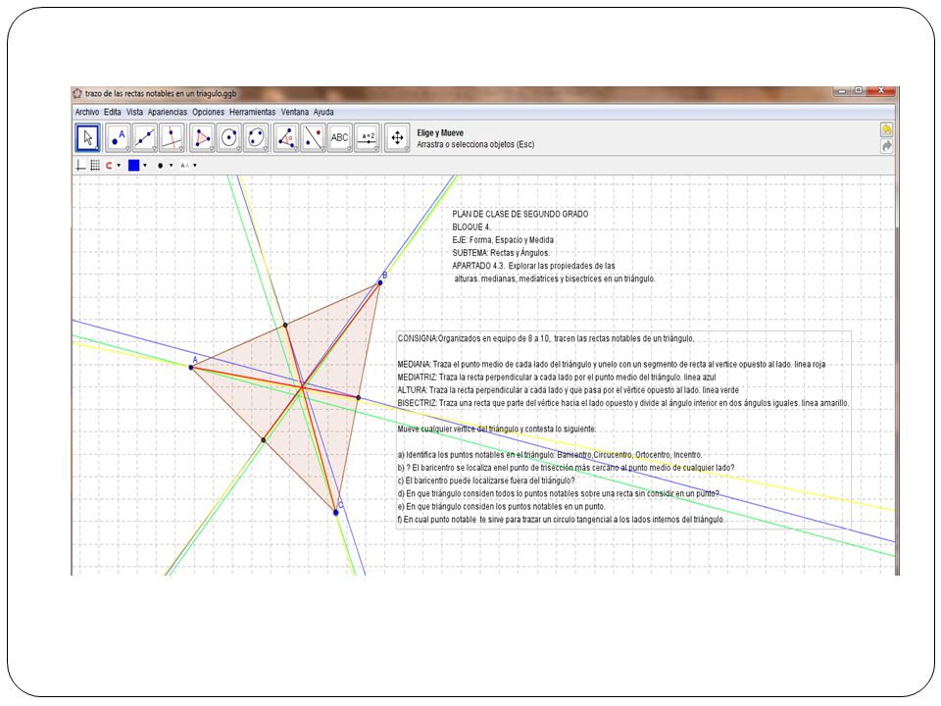Click the 'BLOQUE 4.' text line
This screenshot has width=941, height=706.
pos(471,227)
